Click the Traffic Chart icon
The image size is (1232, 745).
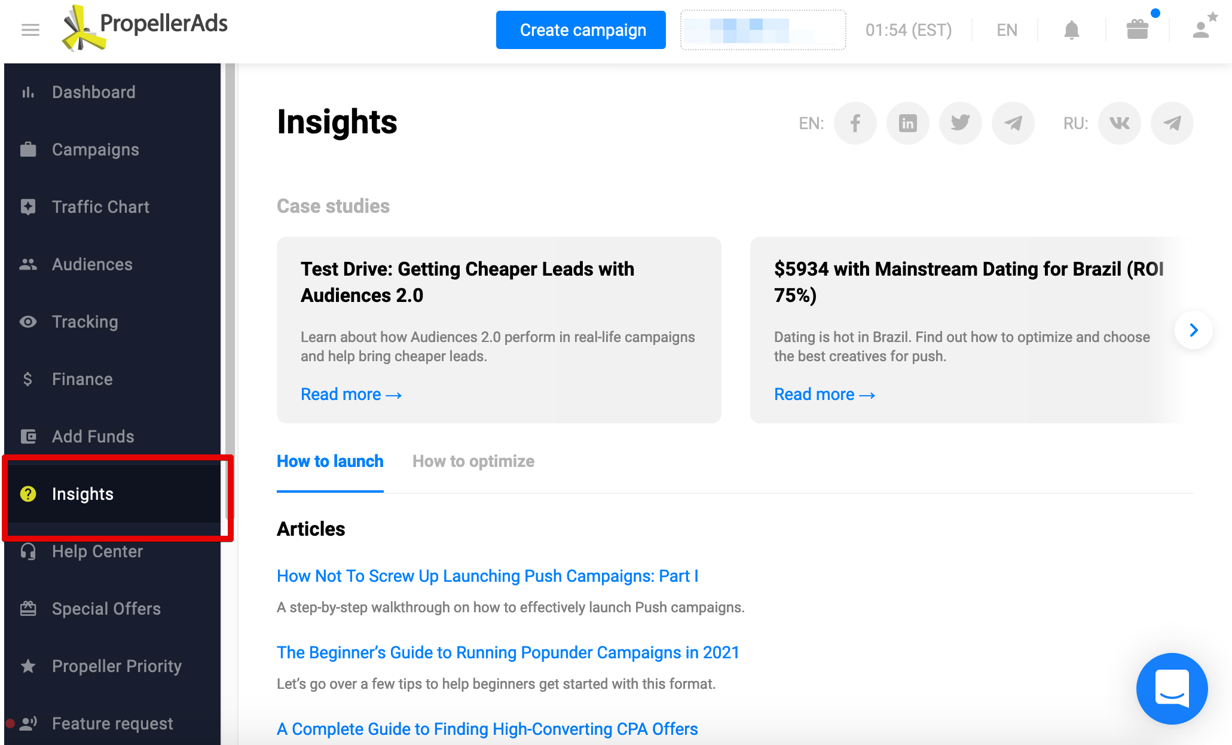pyautogui.click(x=28, y=207)
